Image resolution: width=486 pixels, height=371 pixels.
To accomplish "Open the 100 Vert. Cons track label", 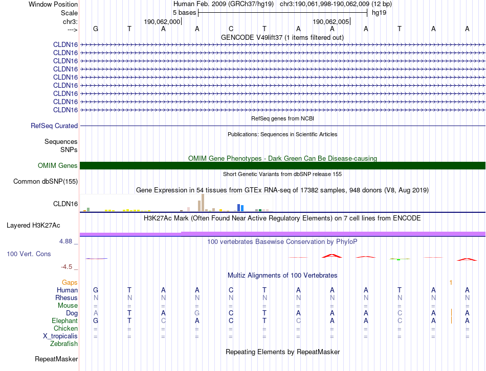I will pyautogui.click(x=29, y=254).
